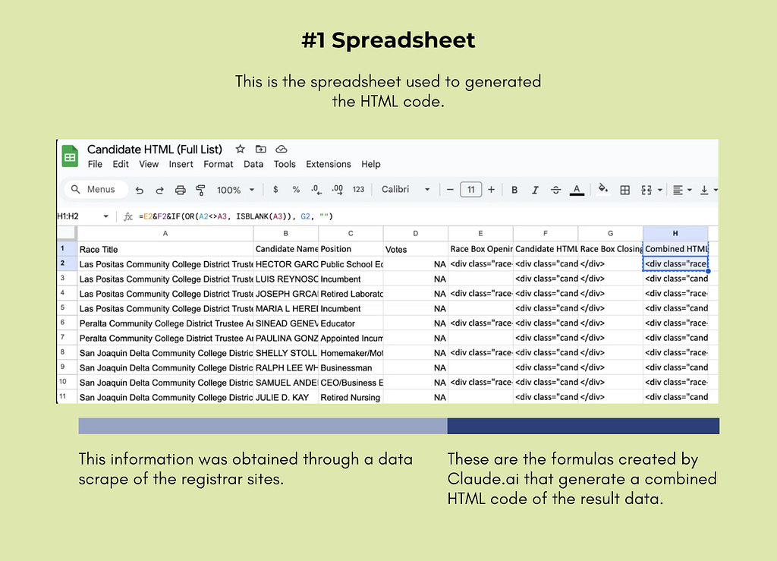The width and height of the screenshot is (777, 561).
Task: Select the JULIE D. KAY cell
Action: coord(286,397)
